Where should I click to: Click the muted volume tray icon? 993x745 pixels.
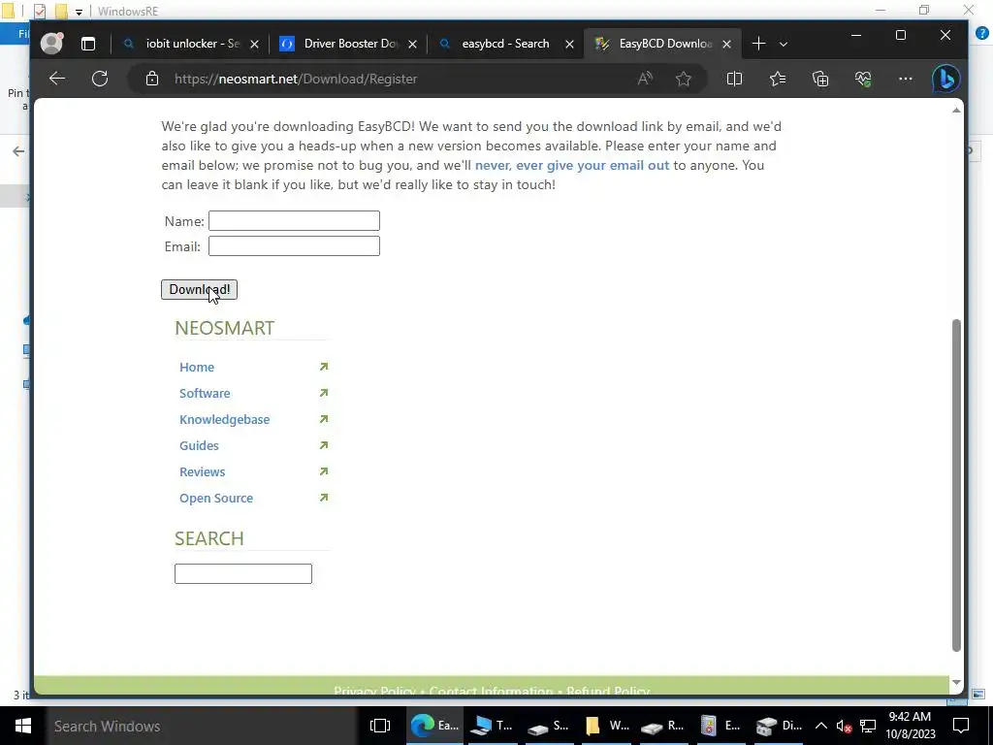pos(844,726)
